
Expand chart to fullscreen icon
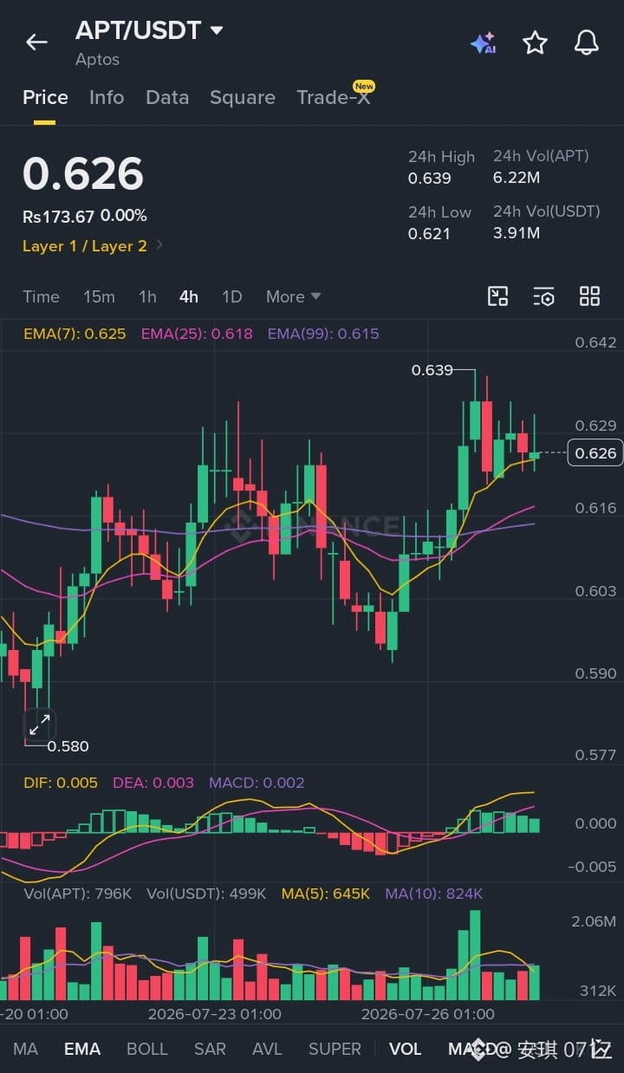pyautogui.click(x=40, y=725)
